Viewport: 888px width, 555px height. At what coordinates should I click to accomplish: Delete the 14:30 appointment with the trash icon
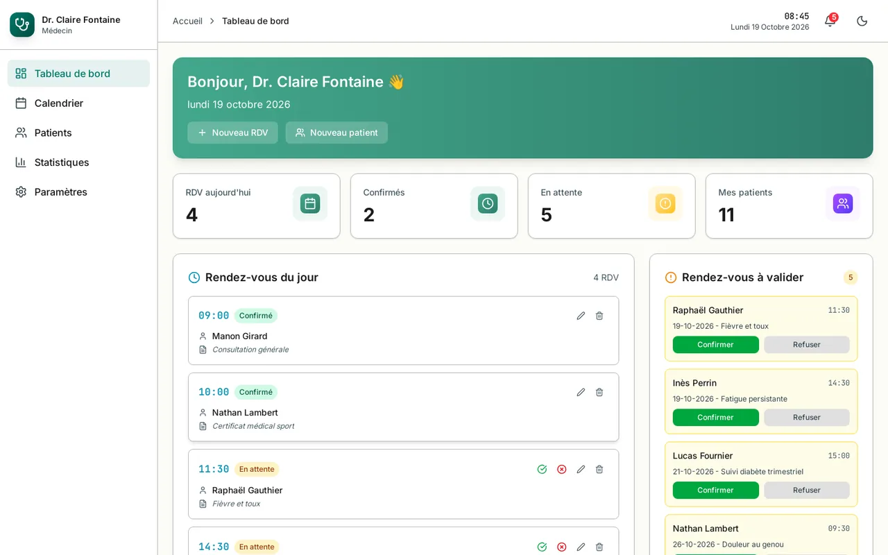(x=599, y=547)
